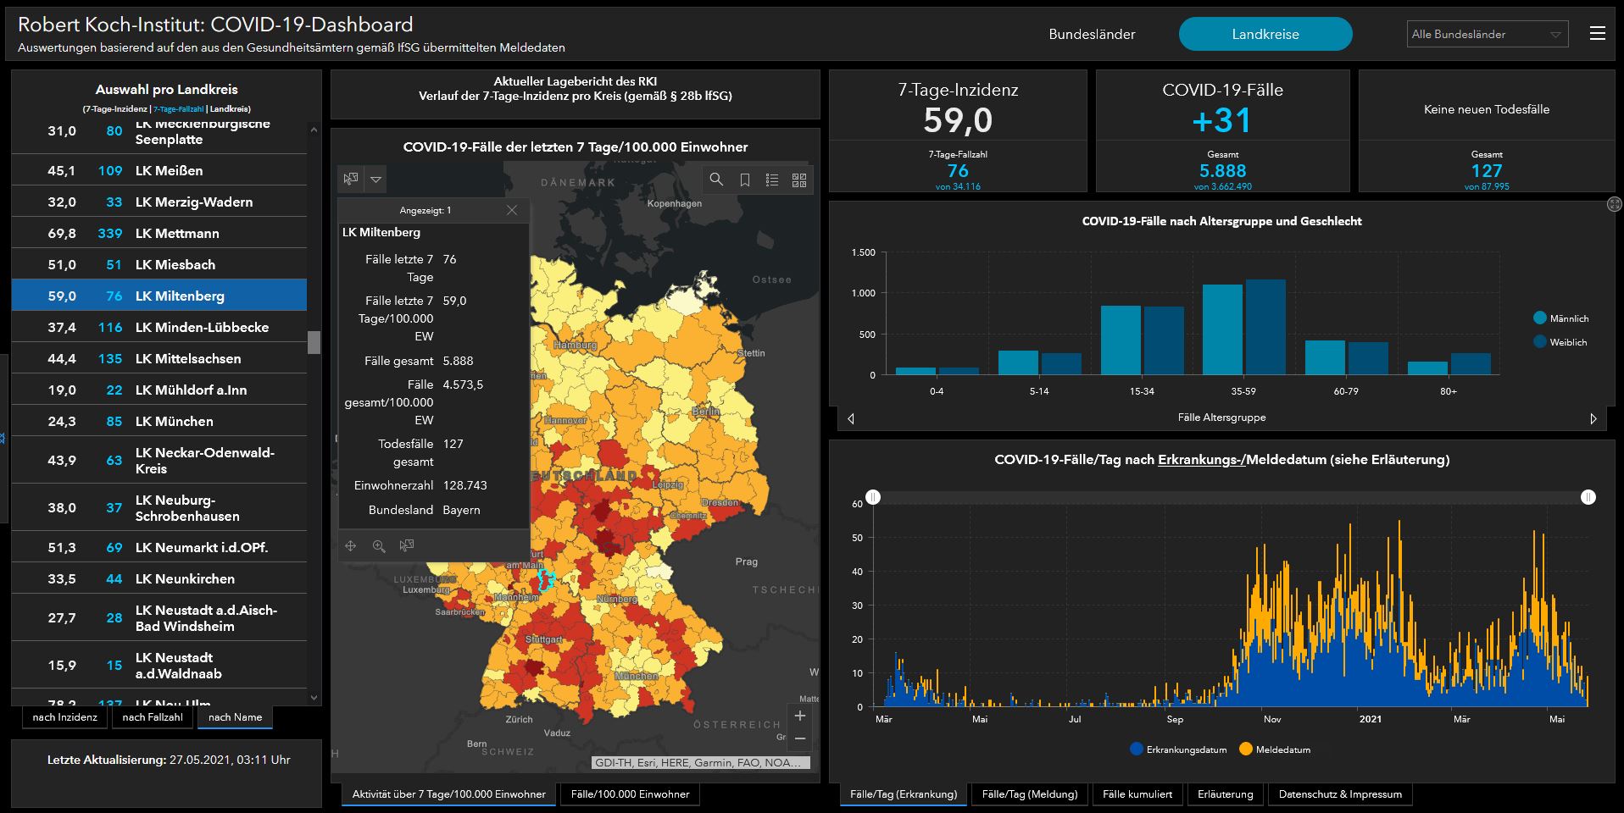
Task: Select LK Mettmann row
Action: coord(159,233)
